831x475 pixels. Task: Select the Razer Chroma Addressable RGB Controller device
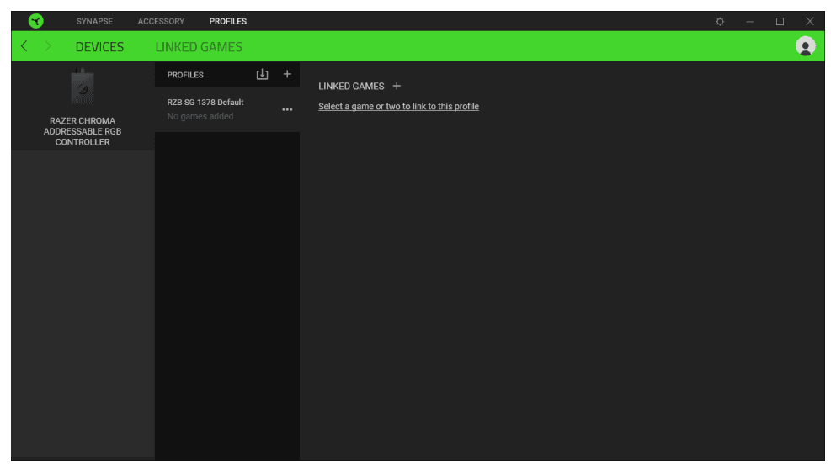coord(83,109)
